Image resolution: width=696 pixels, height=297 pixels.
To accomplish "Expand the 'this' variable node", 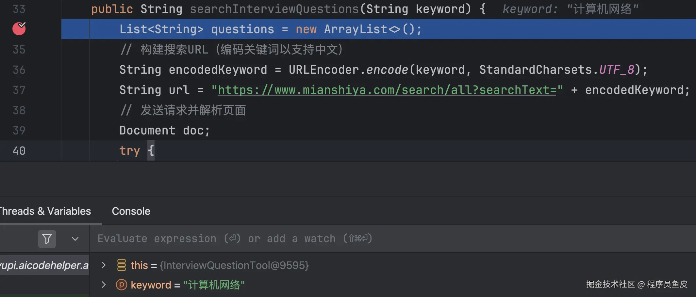I will (x=104, y=265).
